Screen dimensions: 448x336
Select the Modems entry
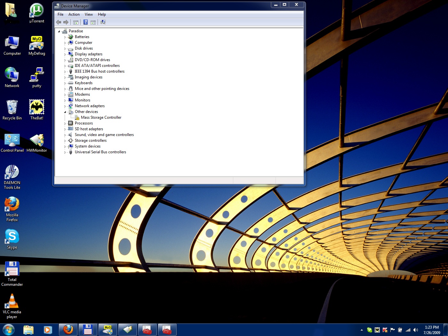click(82, 94)
